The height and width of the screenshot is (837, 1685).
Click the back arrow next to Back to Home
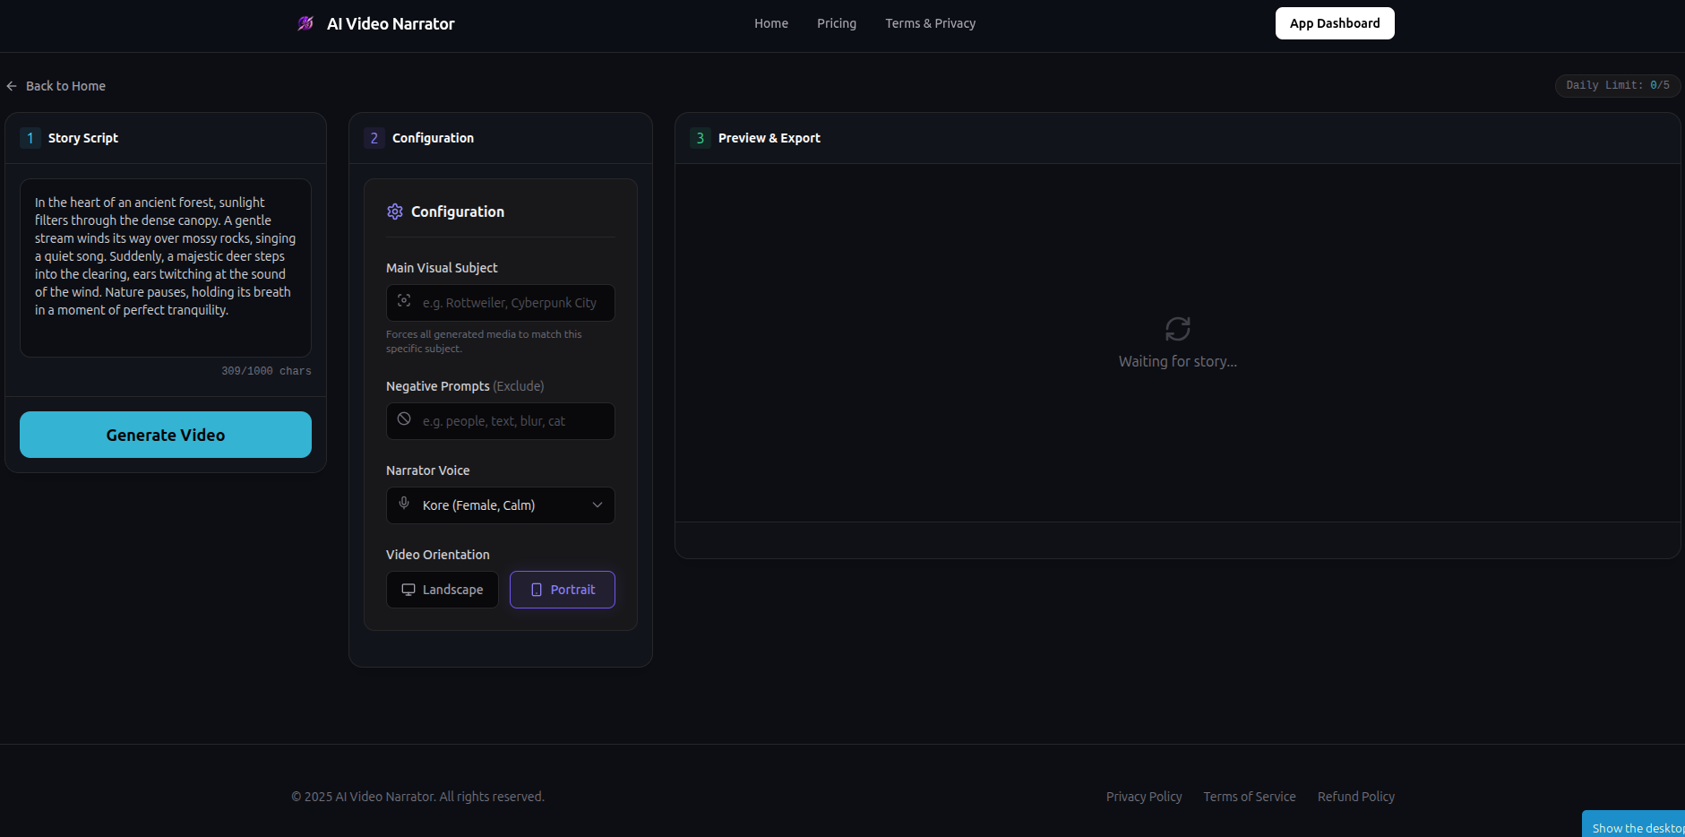(12, 85)
